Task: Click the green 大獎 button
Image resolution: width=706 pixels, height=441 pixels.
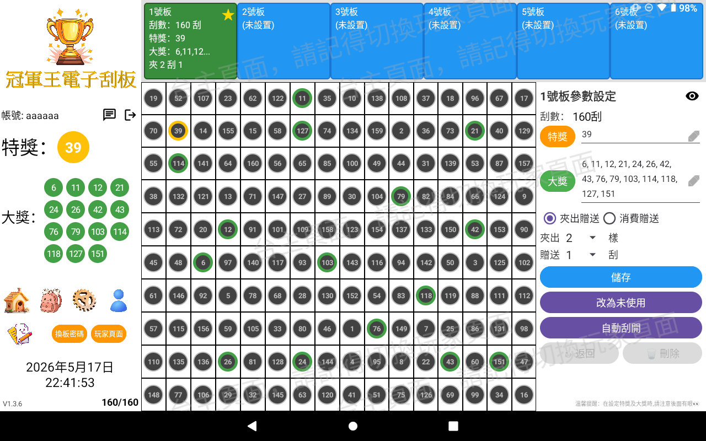Action: 558,181
